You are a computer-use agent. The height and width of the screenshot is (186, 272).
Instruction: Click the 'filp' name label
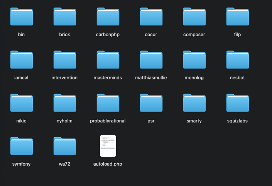coord(237,35)
